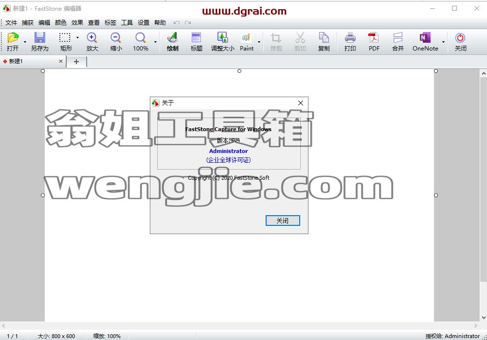Reset zoom with the 100% icon
Screen dimensions: 487x340
pos(141,41)
